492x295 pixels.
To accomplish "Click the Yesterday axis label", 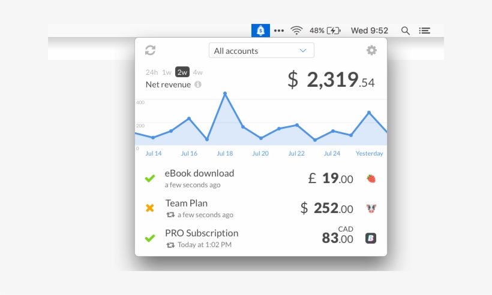I will 370,153.
